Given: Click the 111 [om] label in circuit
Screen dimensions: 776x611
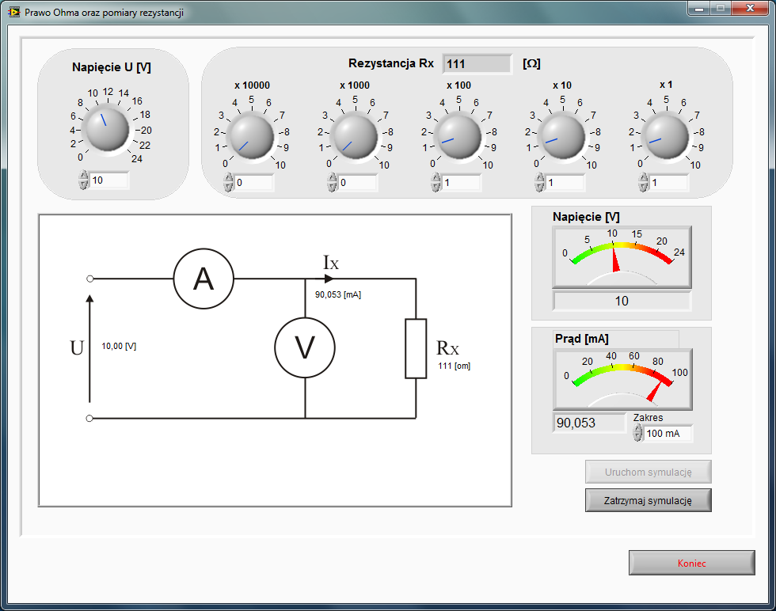Looking at the screenshot, I should point(455,366).
